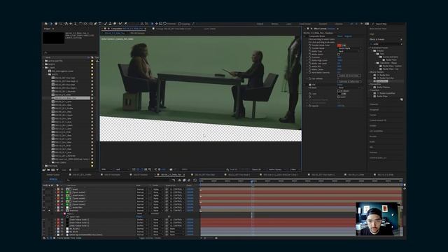Screen dimensions: 448x252
Task: Open the Active Camera view dropdown
Action: click(276, 169)
